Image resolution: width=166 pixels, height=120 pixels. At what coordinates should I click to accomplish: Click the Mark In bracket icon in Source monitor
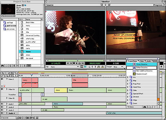(92, 67)
